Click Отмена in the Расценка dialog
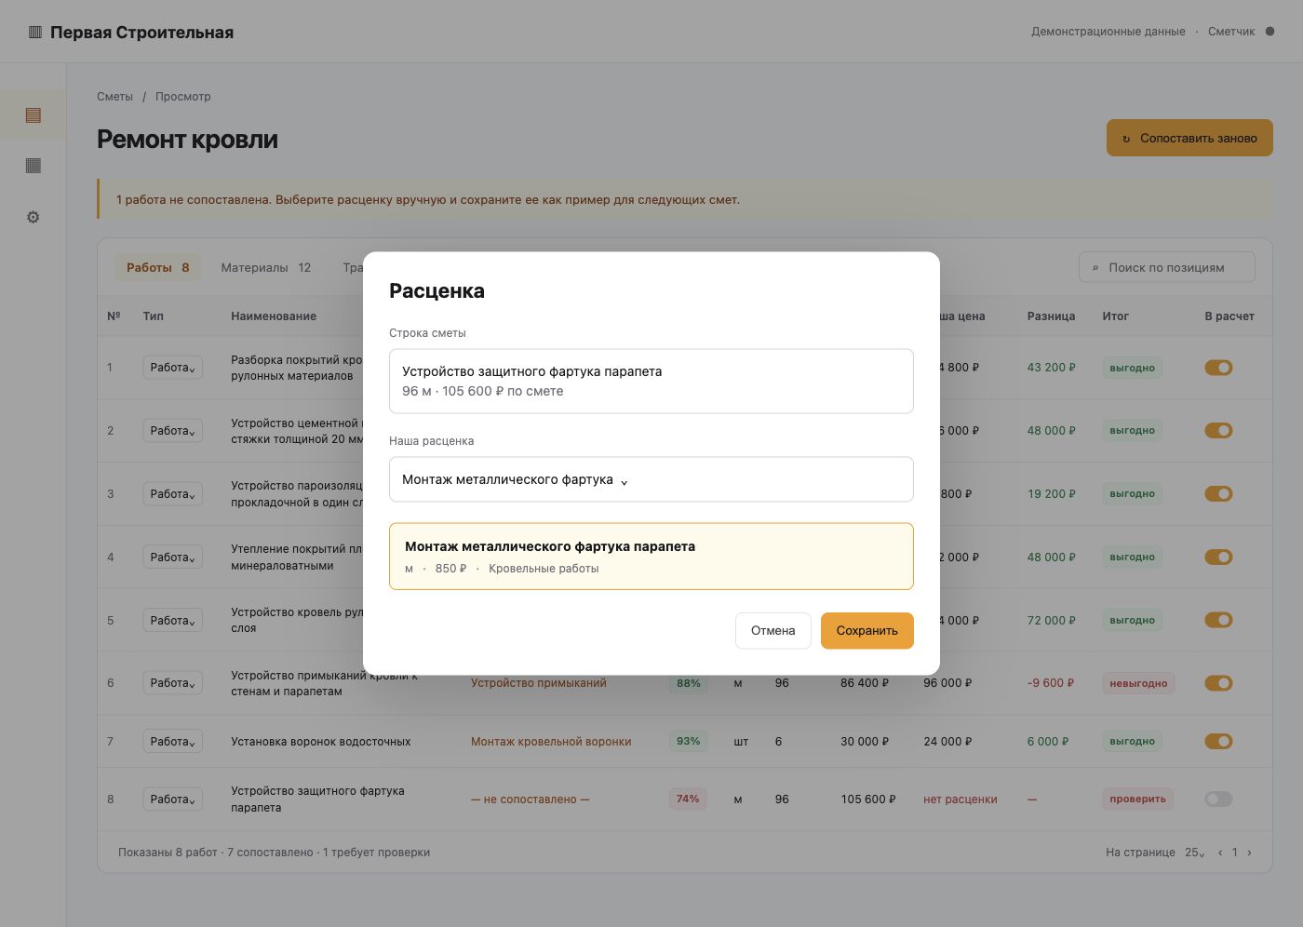Screen dimensions: 1303x927 click(x=772, y=631)
